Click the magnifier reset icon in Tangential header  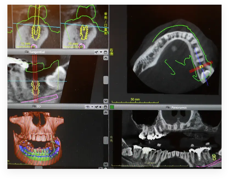[x=96, y=52]
